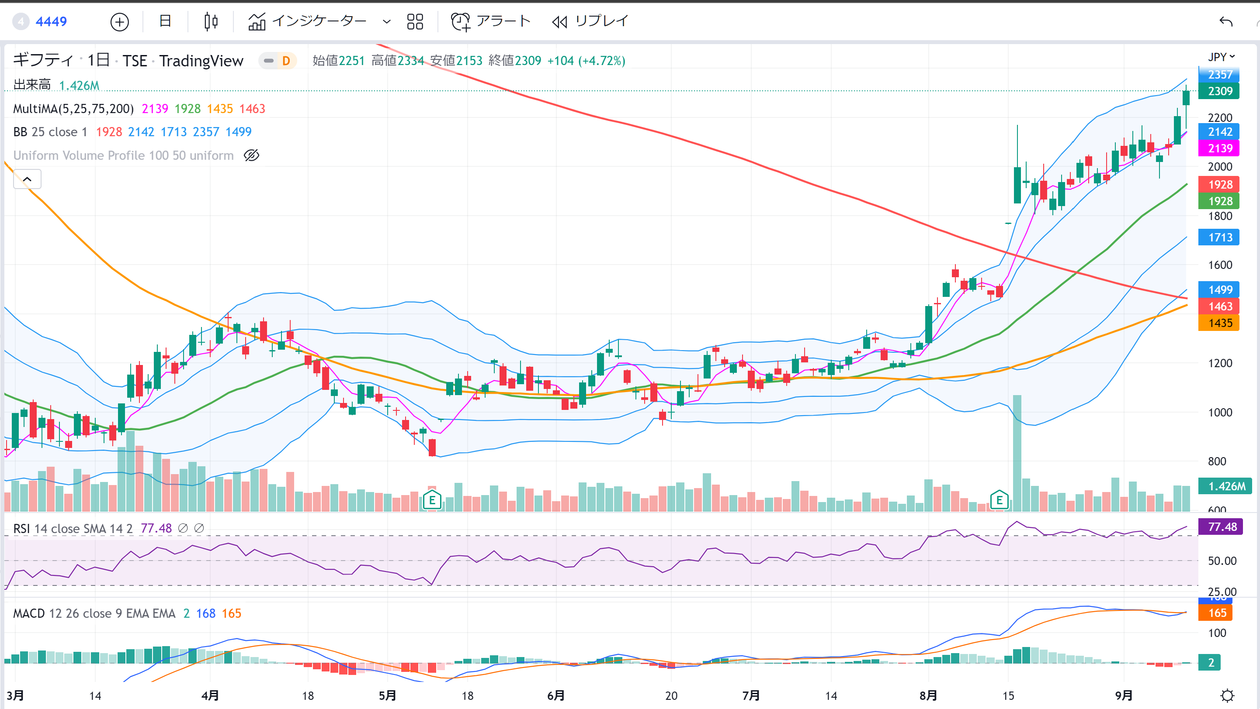Image resolution: width=1260 pixels, height=709 pixels.
Task: Select the RSI 14 close legend
Action: [x=73, y=528]
